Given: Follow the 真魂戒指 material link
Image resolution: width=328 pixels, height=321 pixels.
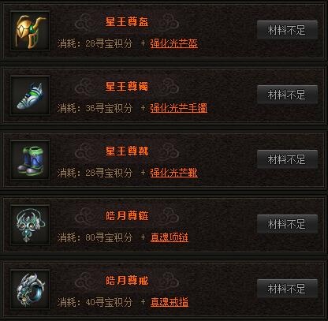Looking at the screenshot, I should pyautogui.click(x=170, y=302).
